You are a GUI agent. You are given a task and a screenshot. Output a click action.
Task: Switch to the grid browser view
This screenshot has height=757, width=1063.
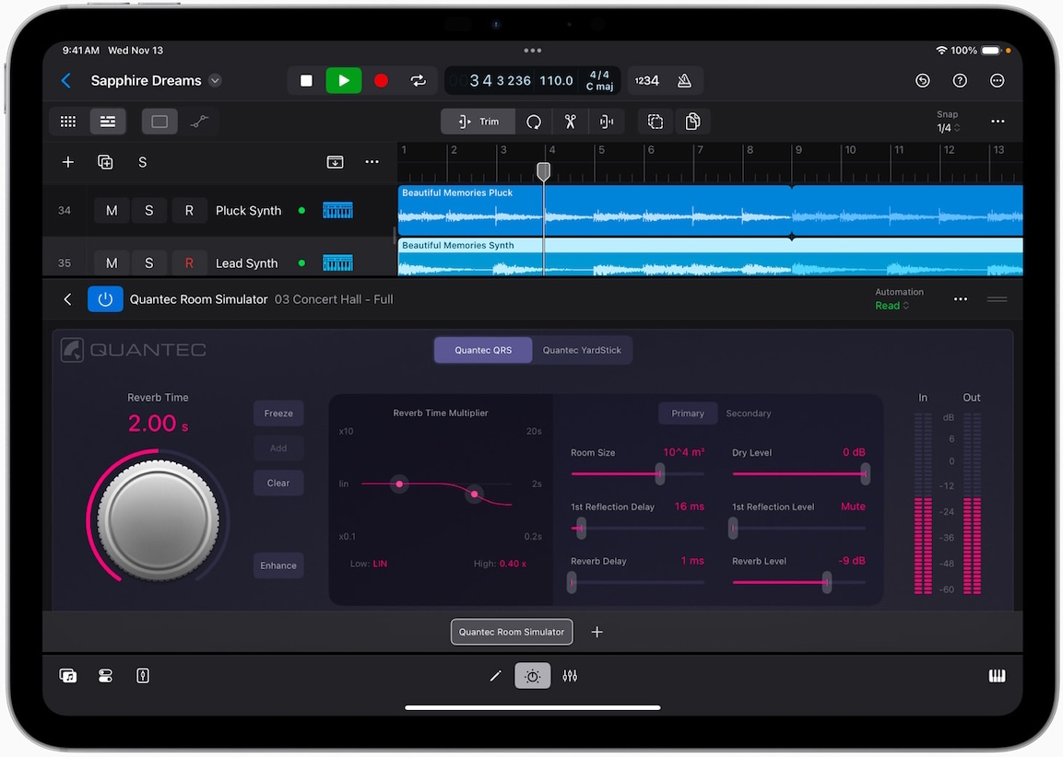[68, 122]
